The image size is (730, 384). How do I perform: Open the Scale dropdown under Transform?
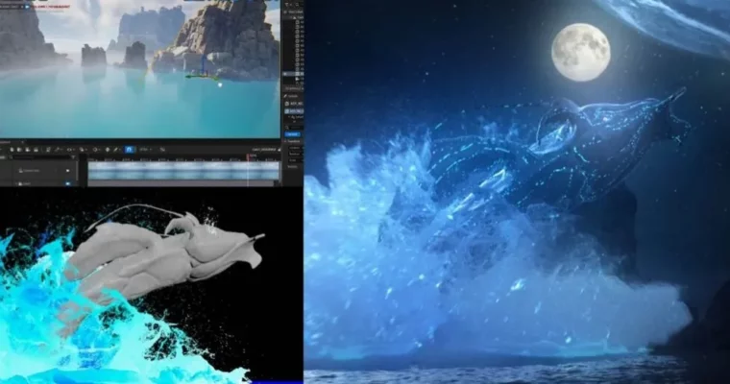(x=294, y=160)
